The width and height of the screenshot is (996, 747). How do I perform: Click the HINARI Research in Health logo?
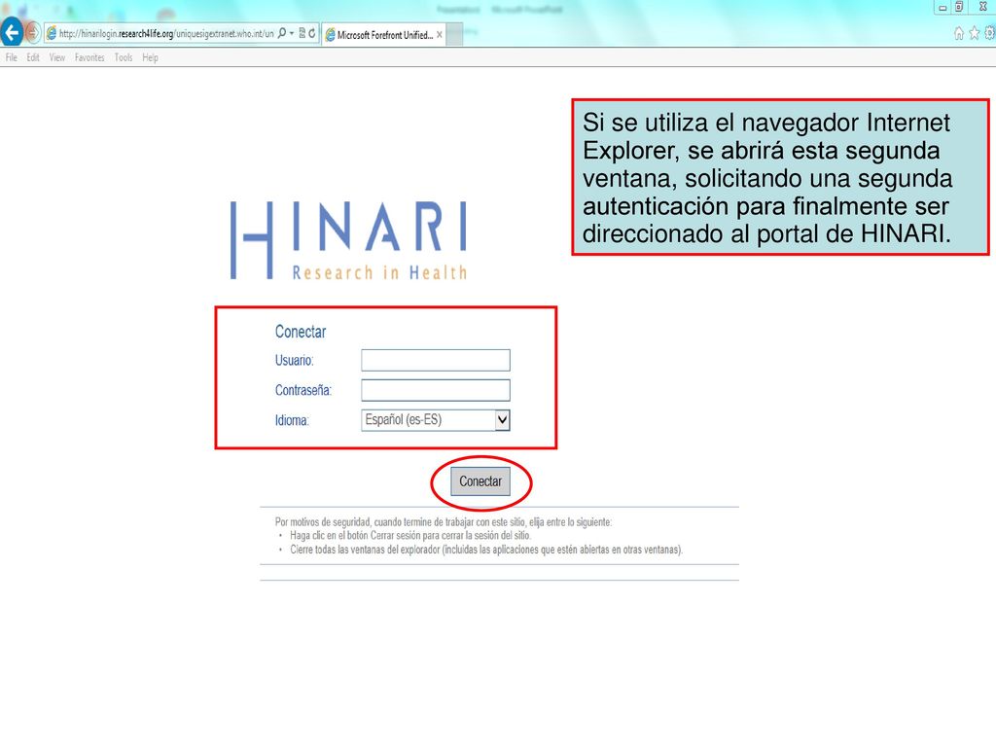click(348, 240)
